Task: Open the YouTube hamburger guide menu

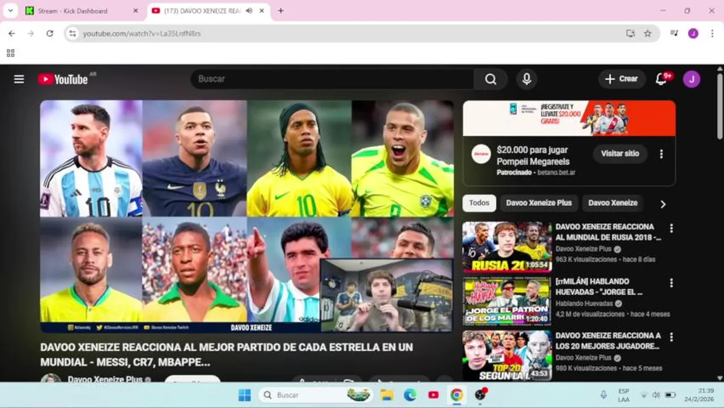Action: (x=19, y=79)
